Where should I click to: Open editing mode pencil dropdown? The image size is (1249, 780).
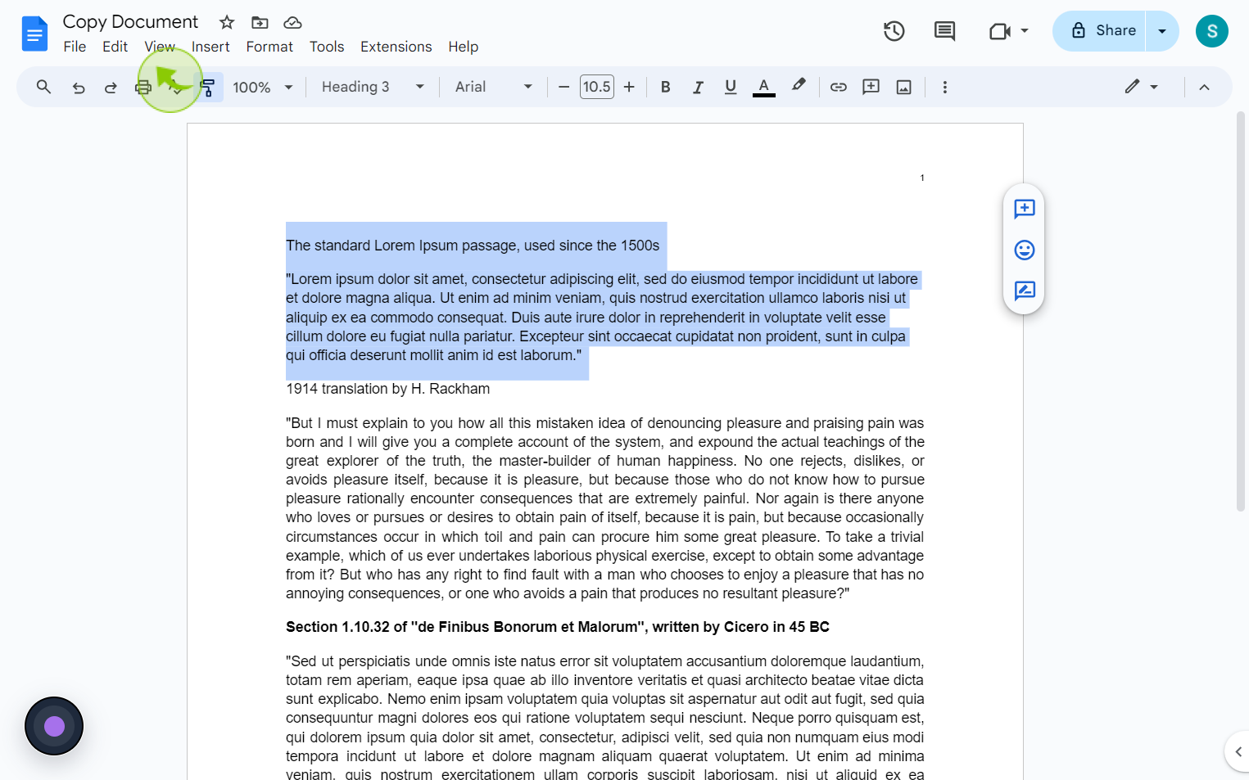pos(1142,87)
